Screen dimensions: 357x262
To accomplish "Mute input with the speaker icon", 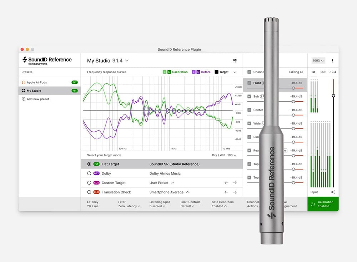I will coord(333,192).
